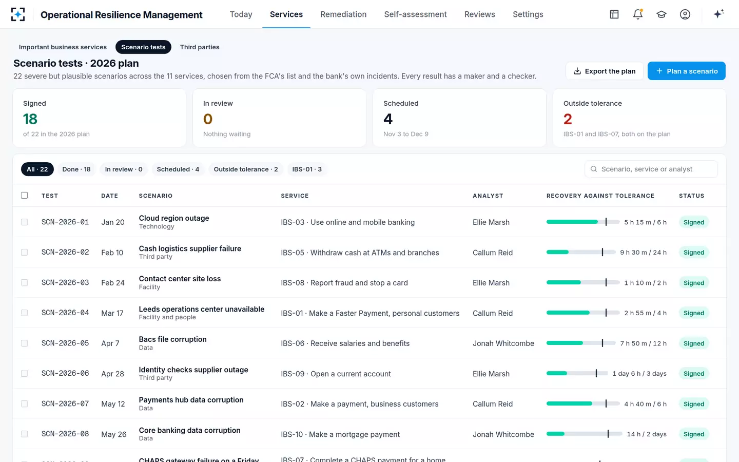This screenshot has width=739, height=462.
Task: Open scenario Leeds operations center unavailable
Action: point(202,310)
